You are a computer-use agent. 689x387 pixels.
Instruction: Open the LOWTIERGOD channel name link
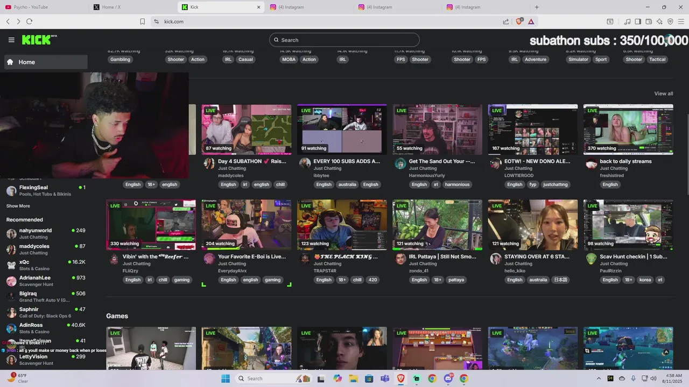pyautogui.click(x=519, y=176)
